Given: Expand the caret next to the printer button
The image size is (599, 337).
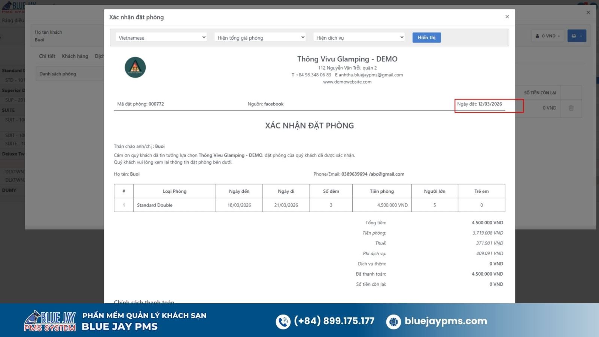Looking at the screenshot, I should click(581, 36).
